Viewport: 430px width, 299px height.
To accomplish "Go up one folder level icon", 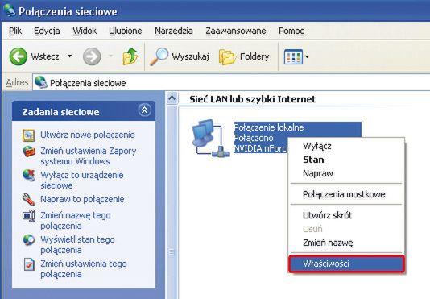I will coord(130,56).
